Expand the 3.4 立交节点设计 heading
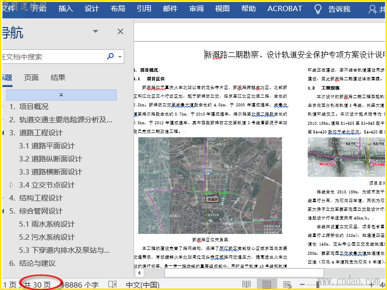Viewport: 387px width, 290px height. (13, 185)
